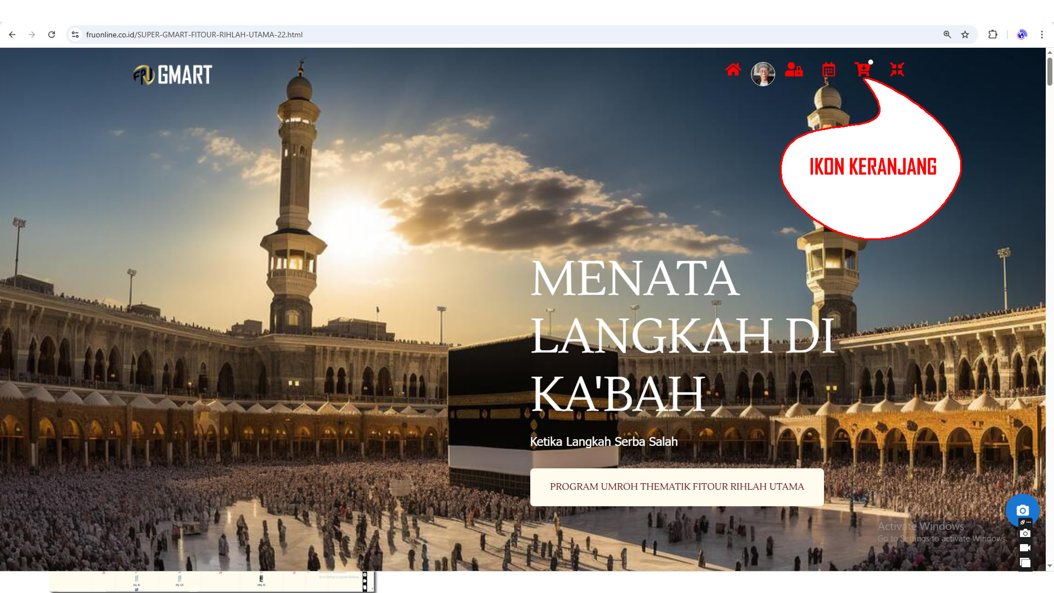Click the screenshot camera icon in capture toolbar
Screen dimensions: 1054x593
coord(1025,533)
